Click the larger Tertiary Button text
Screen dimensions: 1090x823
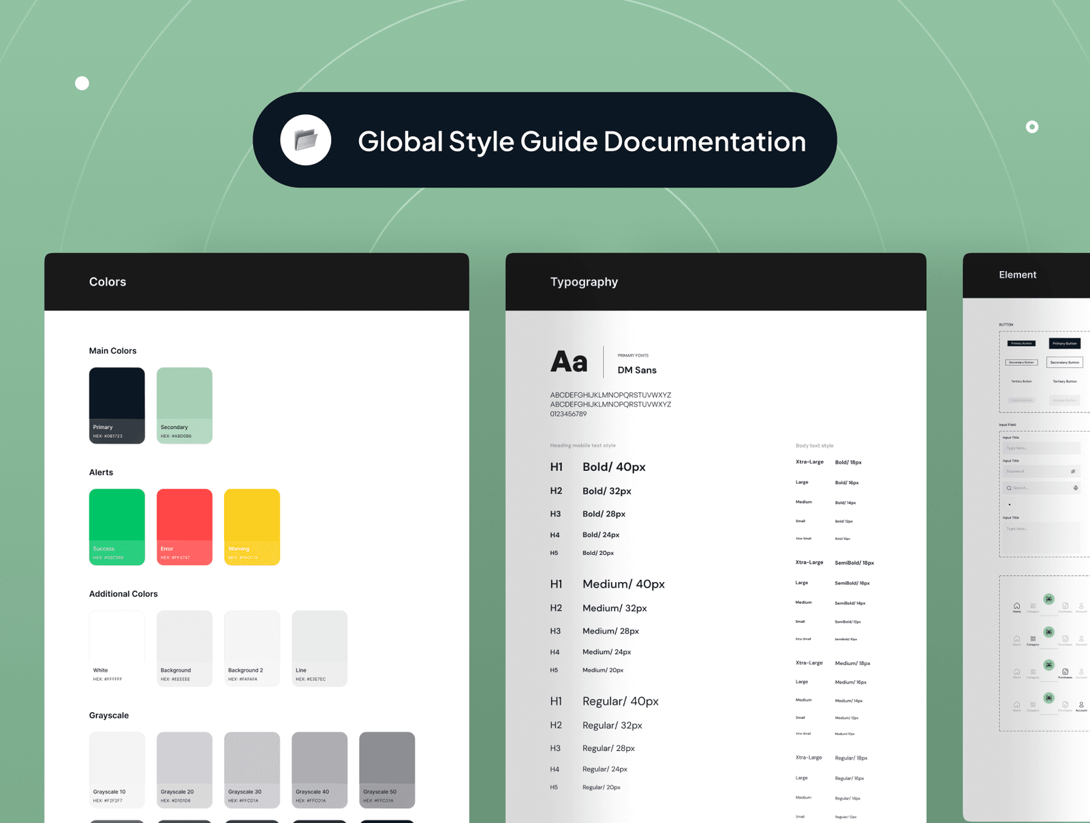1065,381
